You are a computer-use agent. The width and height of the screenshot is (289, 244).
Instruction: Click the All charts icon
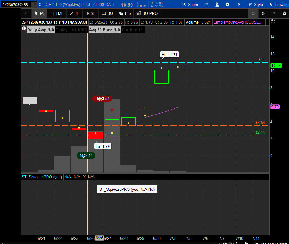(274, 13)
